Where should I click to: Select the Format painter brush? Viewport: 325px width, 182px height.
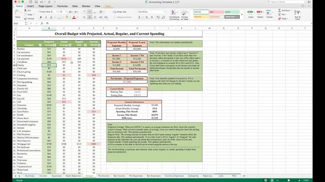coord(25,19)
